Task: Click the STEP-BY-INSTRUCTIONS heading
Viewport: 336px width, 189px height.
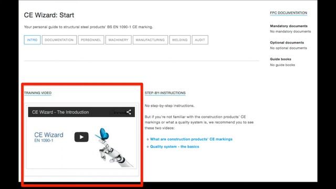Action: (x=165, y=93)
